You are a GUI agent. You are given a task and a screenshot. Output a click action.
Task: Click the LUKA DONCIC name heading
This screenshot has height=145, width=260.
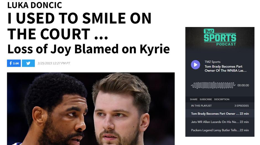coord(35,5)
